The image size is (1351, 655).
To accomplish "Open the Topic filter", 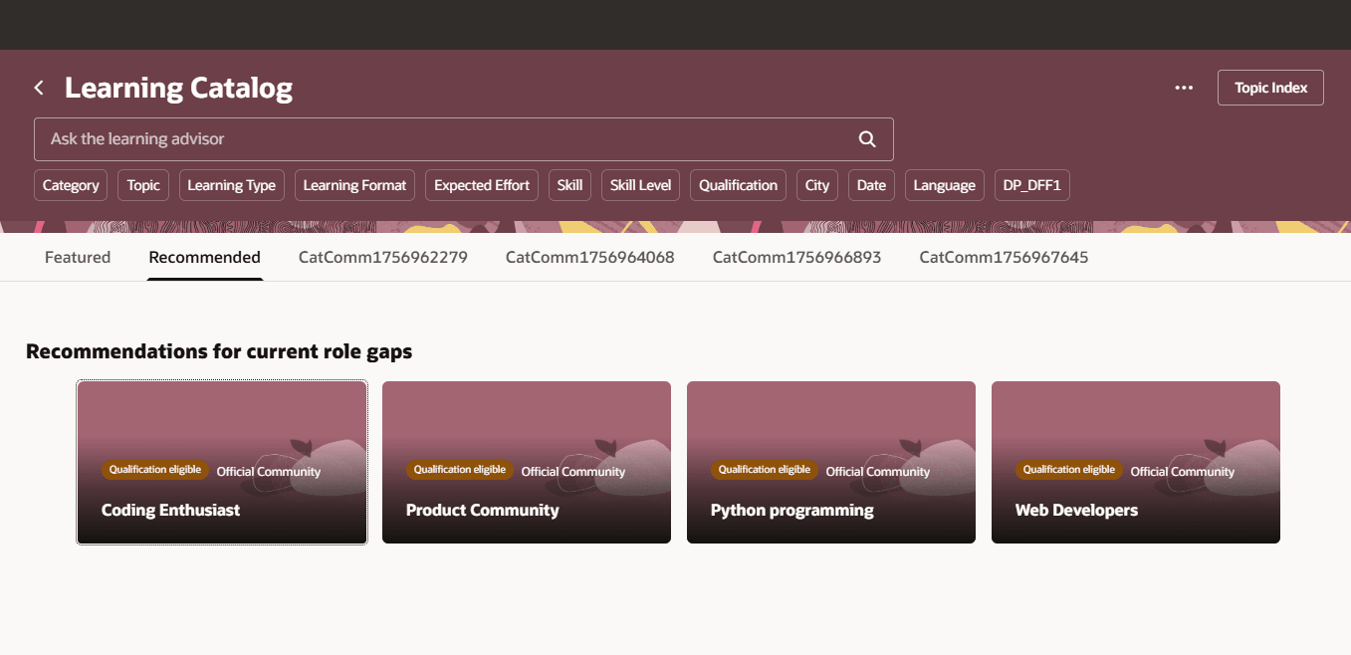I will (142, 184).
